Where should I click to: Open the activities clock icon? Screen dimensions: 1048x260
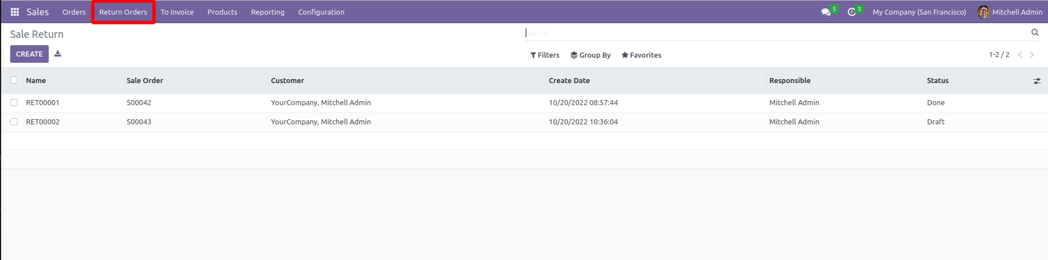[x=851, y=12]
